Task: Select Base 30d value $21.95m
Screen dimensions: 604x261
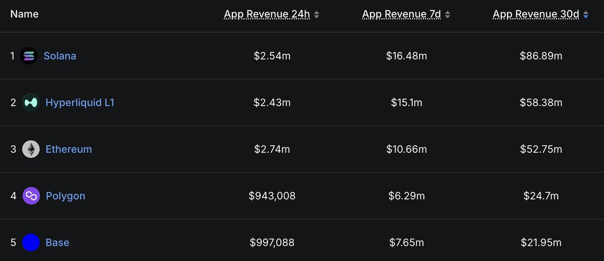Action: pos(541,243)
